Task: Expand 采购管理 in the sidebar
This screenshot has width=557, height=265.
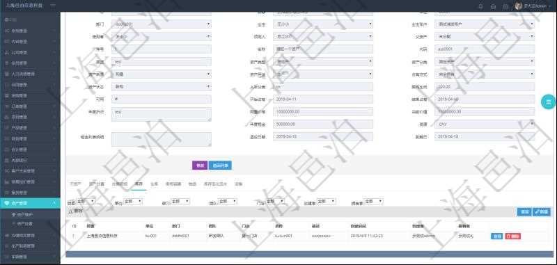Action: click(30, 96)
